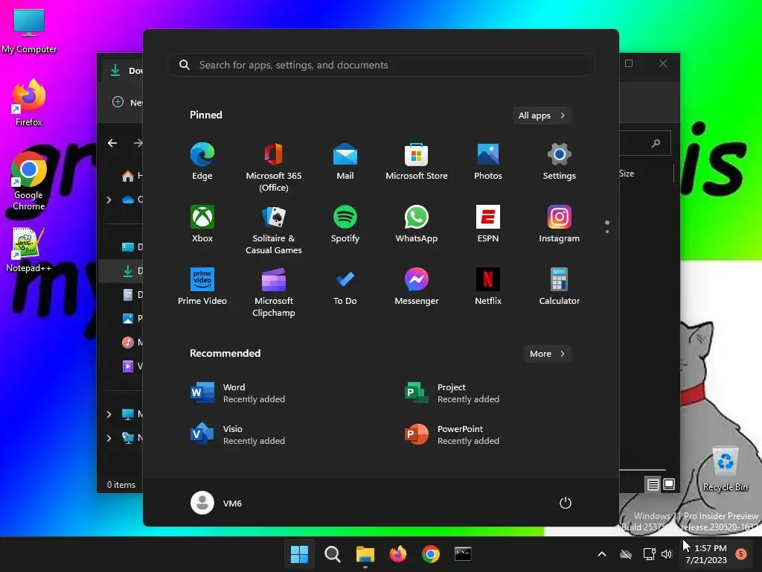
Task: Open the terminal from taskbar
Action: (x=463, y=554)
